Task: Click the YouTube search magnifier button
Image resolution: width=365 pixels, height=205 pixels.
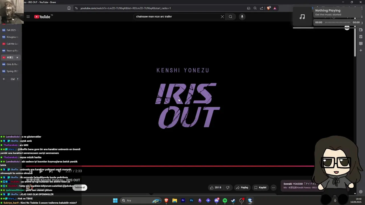Action: tap(230, 17)
